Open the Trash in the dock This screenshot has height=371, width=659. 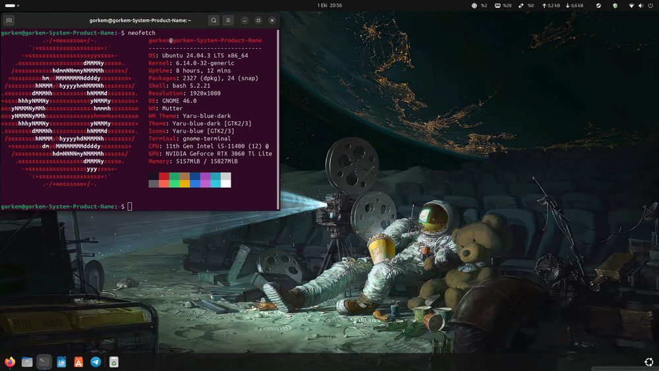click(113, 361)
